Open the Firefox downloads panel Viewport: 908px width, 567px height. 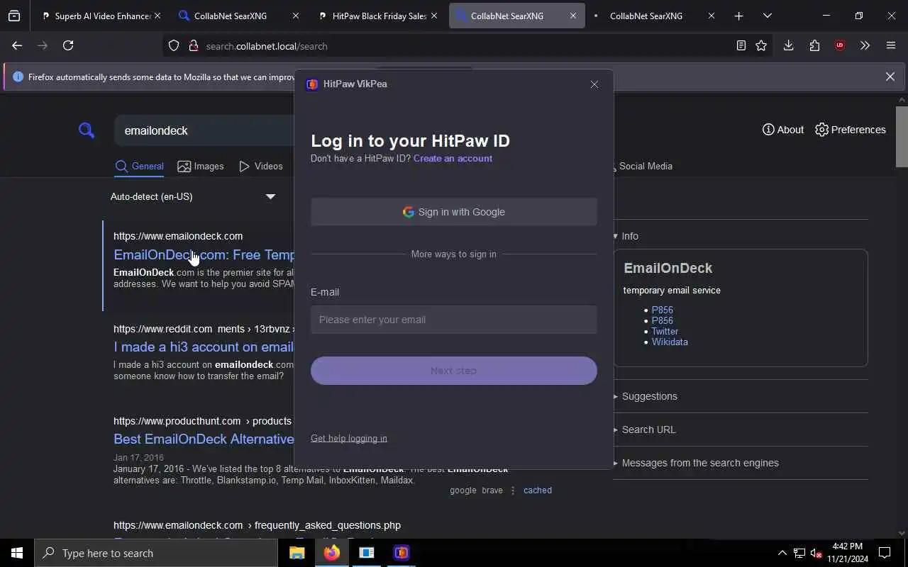tap(788, 45)
